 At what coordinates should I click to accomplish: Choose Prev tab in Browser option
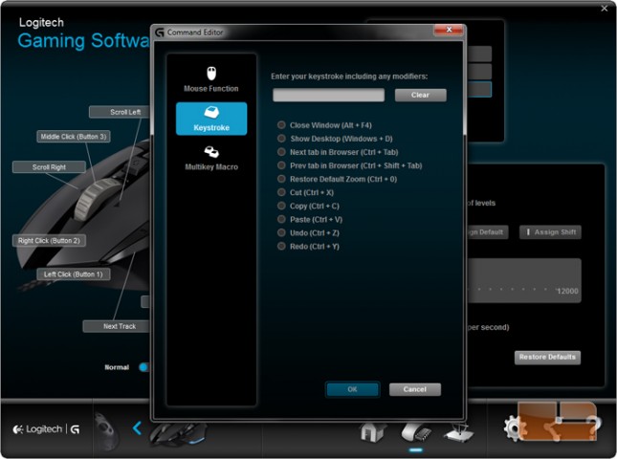point(350,165)
